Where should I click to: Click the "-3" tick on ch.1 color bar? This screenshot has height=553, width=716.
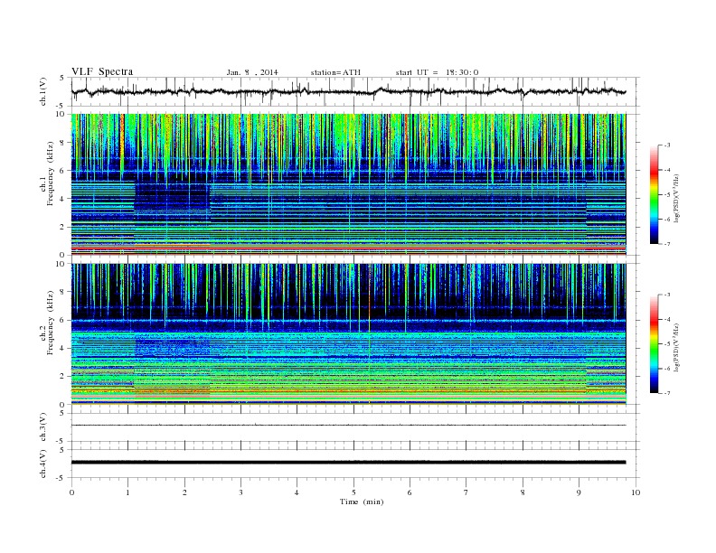(x=667, y=145)
